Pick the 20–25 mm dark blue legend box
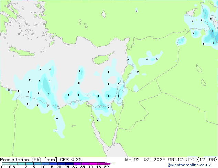The width and height of the screenshot is (218, 168). (62, 164)
